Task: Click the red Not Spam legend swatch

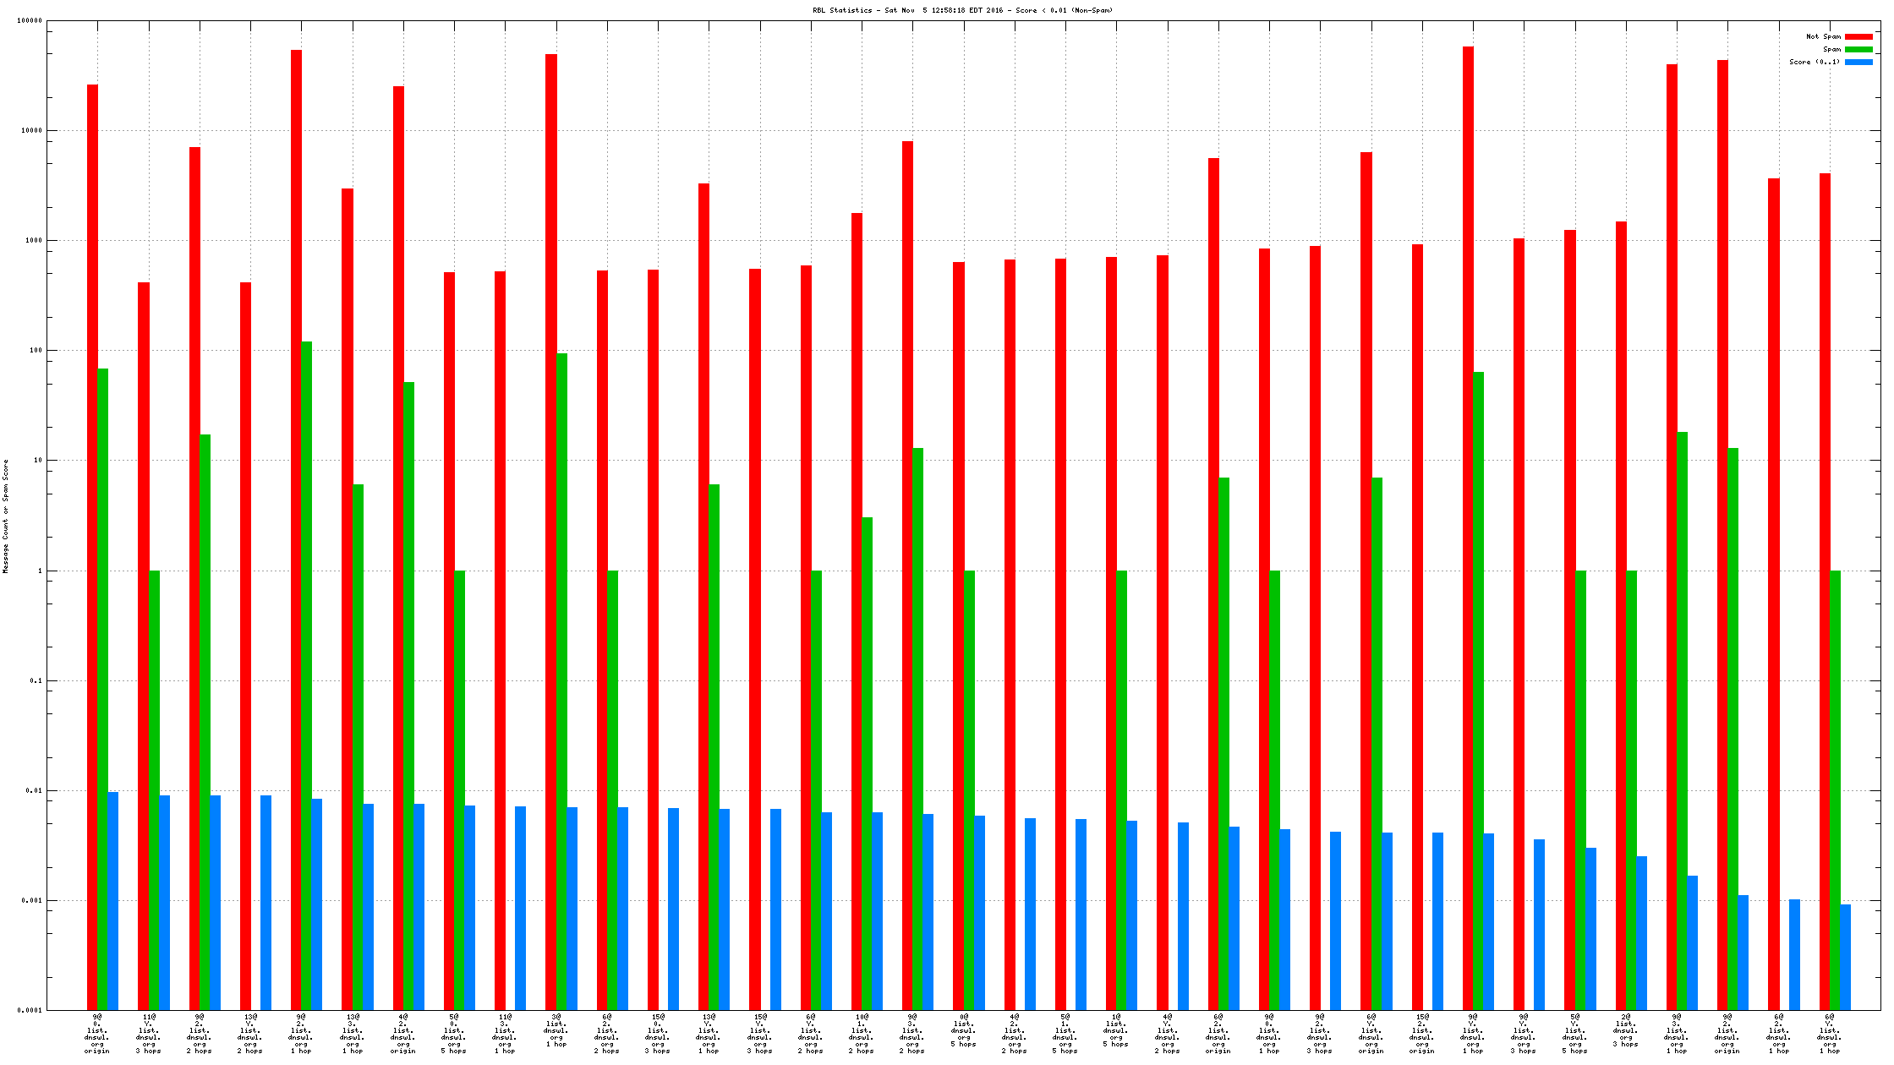Action: tap(1858, 36)
